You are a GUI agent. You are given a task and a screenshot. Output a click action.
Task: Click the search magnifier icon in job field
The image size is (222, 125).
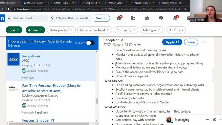coord(9,18)
